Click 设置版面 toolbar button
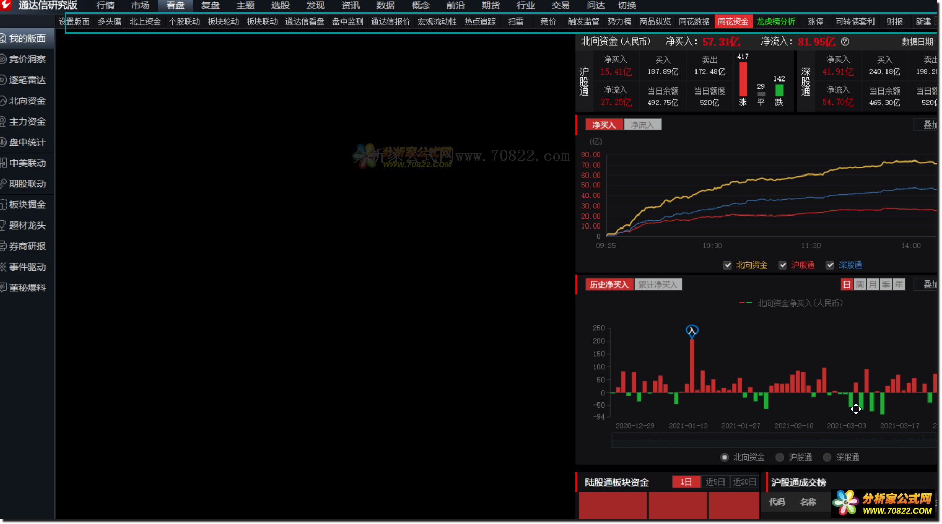This screenshot has width=942, height=524. pos(74,22)
